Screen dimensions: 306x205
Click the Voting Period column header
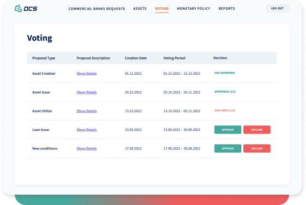tap(174, 58)
